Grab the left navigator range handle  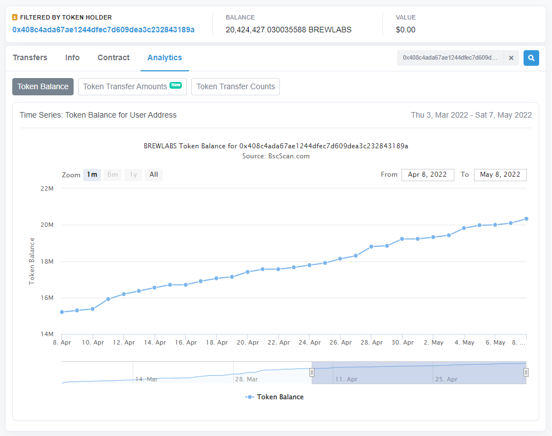pos(312,372)
